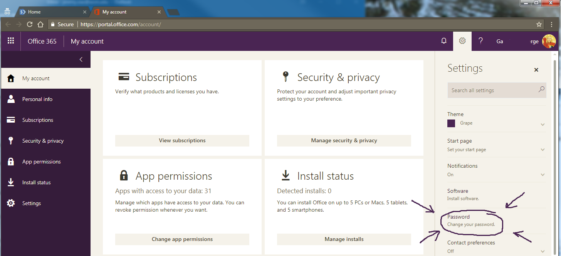Expand the Notifications setting chevron
Viewport: 561px width, 256px height.
(543, 175)
